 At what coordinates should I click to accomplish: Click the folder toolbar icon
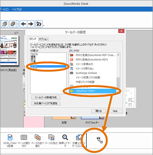[x=39, y=24]
